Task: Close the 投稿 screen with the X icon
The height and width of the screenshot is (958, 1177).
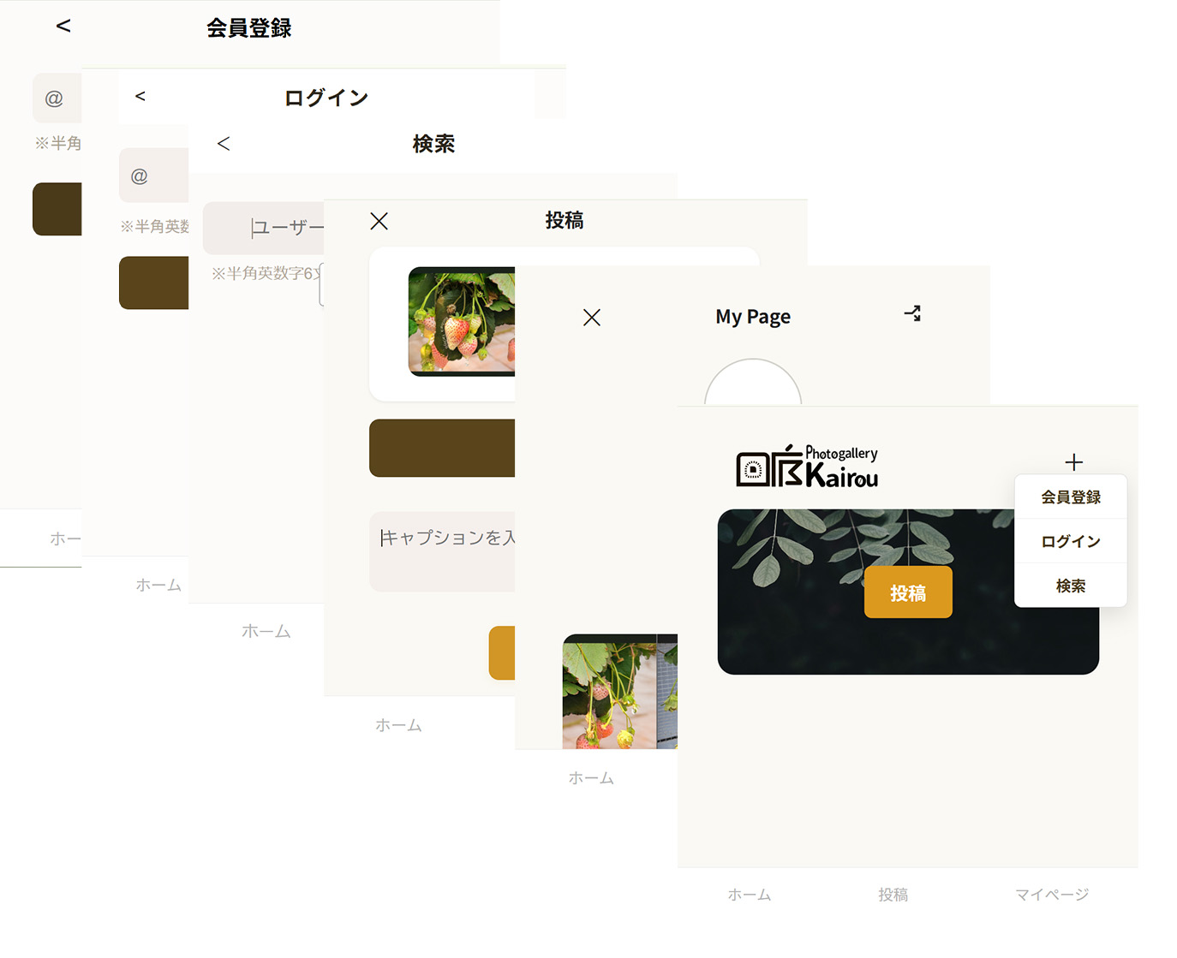Action: coord(379,221)
